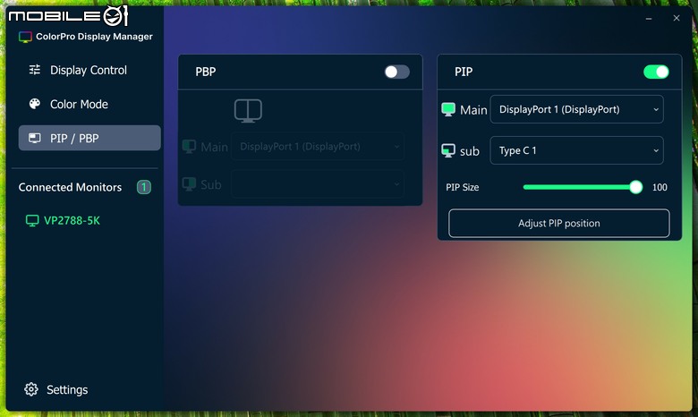Open Settings in the sidebar

pyautogui.click(x=67, y=390)
